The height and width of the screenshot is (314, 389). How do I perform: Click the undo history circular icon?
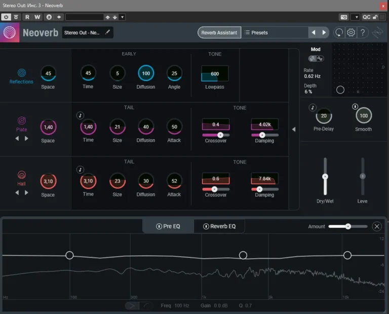coord(339,32)
